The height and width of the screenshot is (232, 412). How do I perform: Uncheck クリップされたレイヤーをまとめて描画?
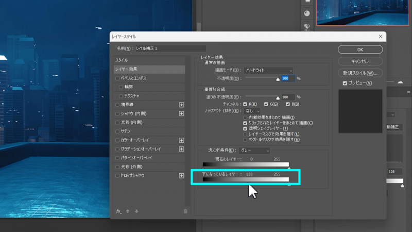click(x=245, y=123)
